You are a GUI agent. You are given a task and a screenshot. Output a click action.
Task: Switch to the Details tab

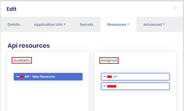point(14,24)
